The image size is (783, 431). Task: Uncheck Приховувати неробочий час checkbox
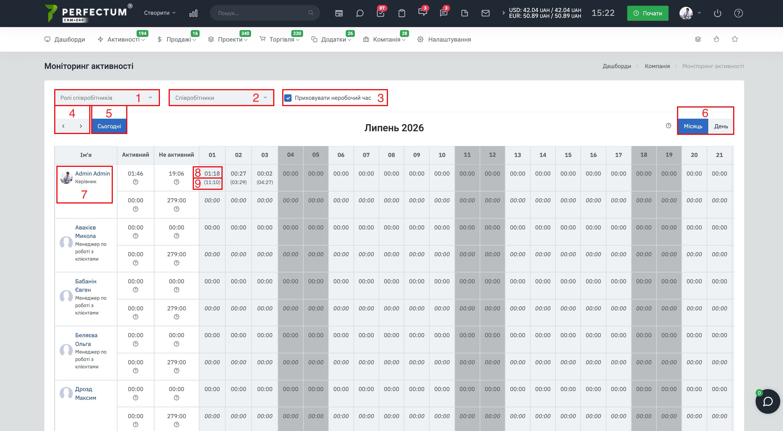288,98
